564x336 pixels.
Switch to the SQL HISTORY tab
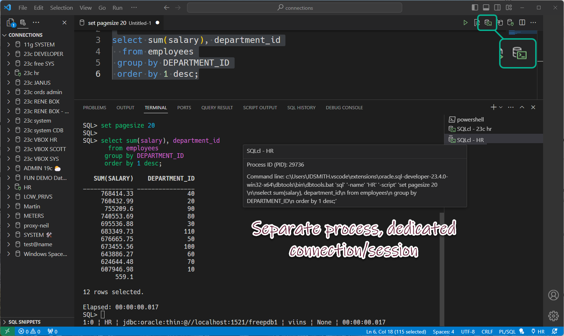point(301,107)
